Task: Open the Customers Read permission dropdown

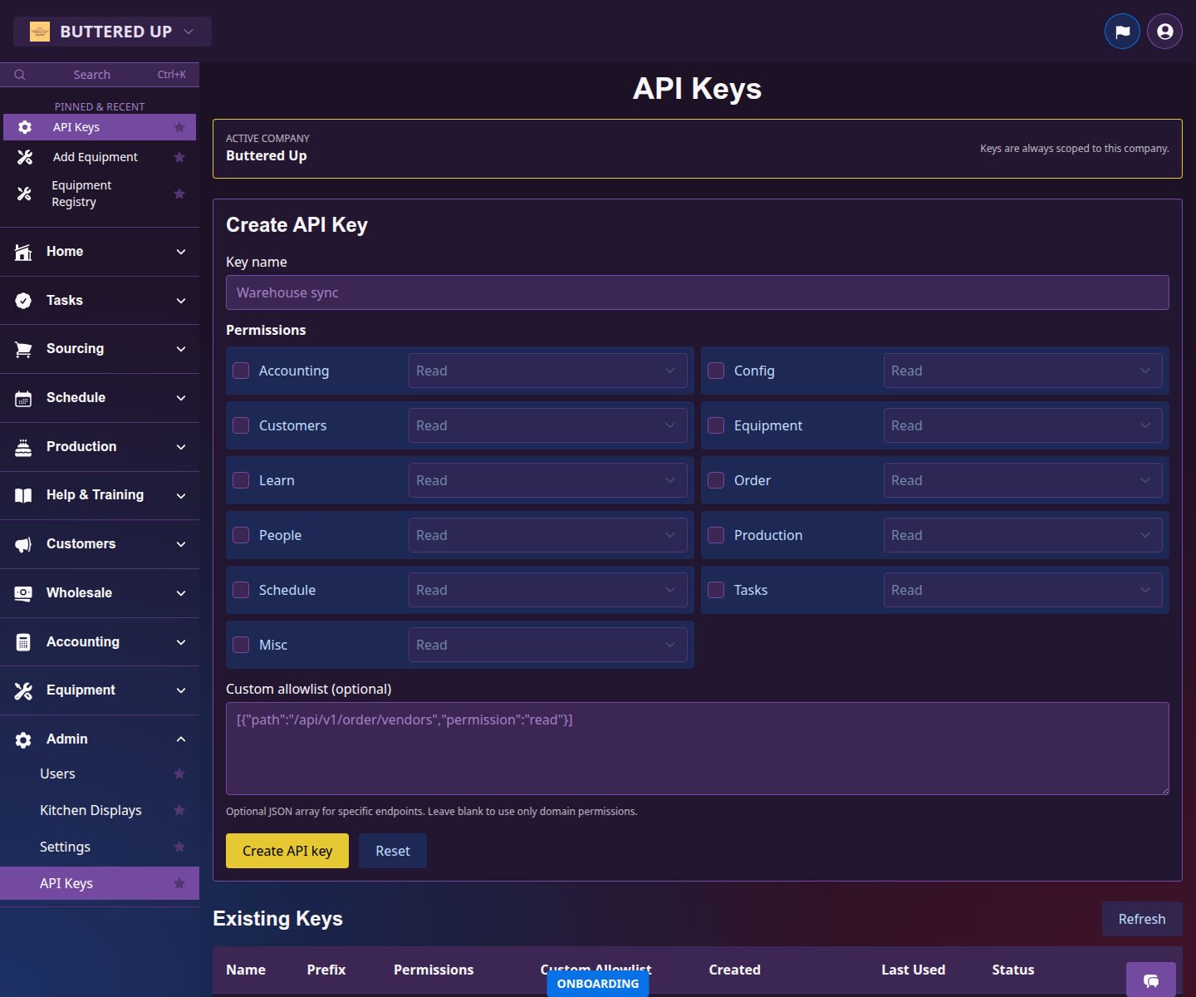Action: (x=547, y=425)
